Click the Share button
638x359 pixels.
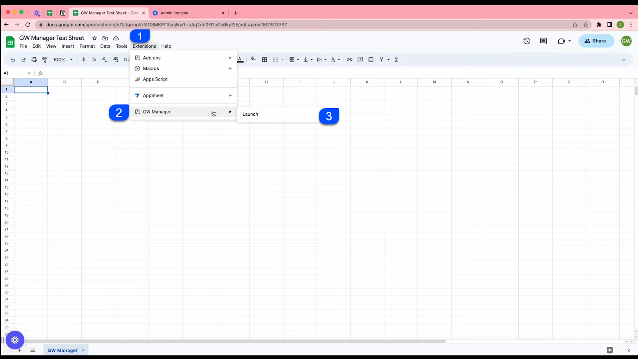pyautogui.click(x=596, y=41)
